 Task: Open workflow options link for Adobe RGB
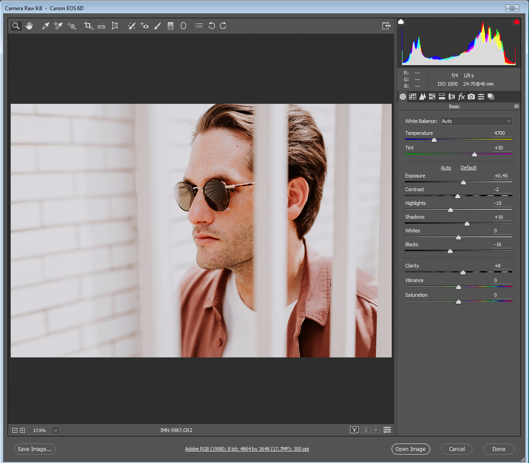tap(247, 449)
